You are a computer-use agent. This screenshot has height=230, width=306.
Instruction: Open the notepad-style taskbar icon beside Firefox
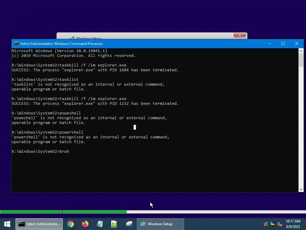coord(100,224)
